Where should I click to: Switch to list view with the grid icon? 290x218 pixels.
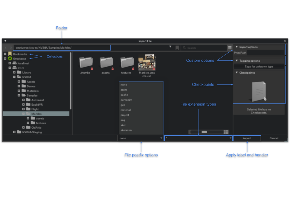tap(226, 132)
